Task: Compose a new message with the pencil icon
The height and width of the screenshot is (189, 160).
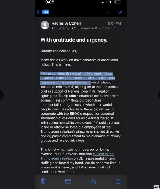Action: 118,181
